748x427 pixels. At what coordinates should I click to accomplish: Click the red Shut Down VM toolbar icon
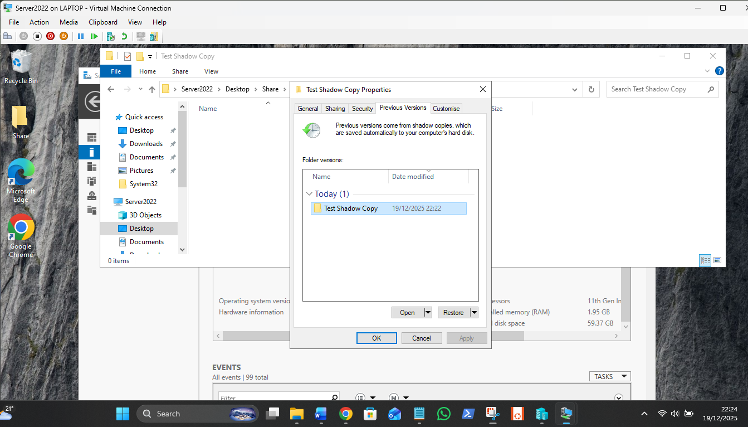point(51,36)
